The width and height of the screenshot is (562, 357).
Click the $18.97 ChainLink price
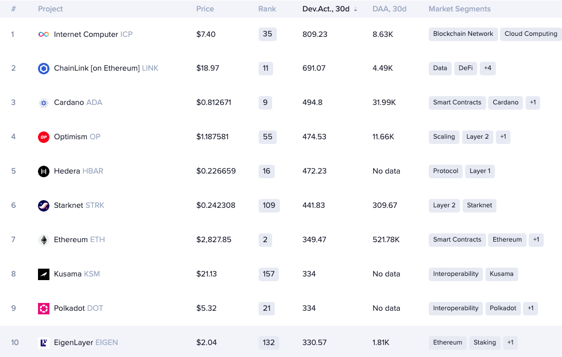click(x=208, y=69)
